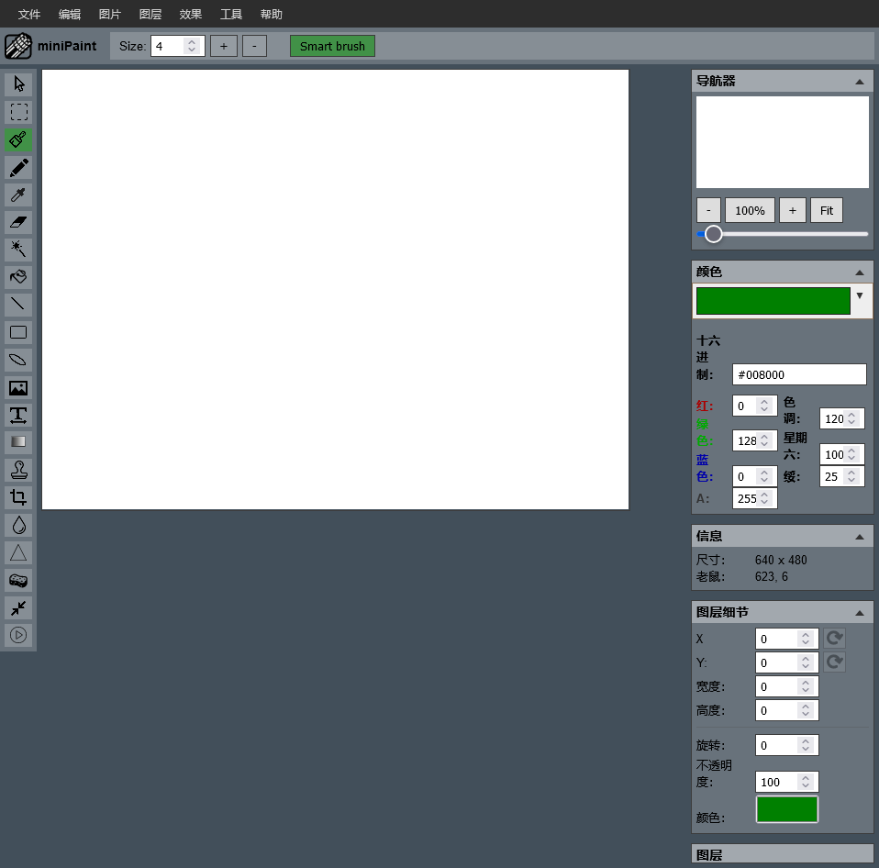Open the 编辑 menu

coord(70,14)
